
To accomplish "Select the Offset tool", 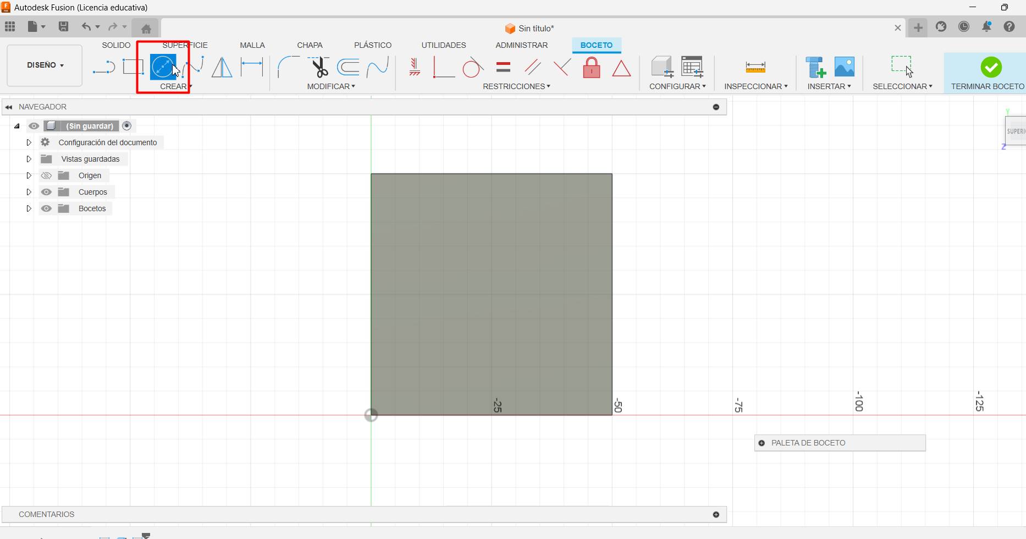I will click(x=348, y=67).
